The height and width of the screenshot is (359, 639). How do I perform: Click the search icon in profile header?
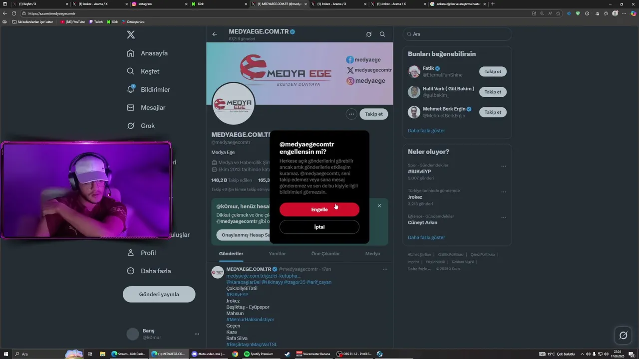click(382, 34)
